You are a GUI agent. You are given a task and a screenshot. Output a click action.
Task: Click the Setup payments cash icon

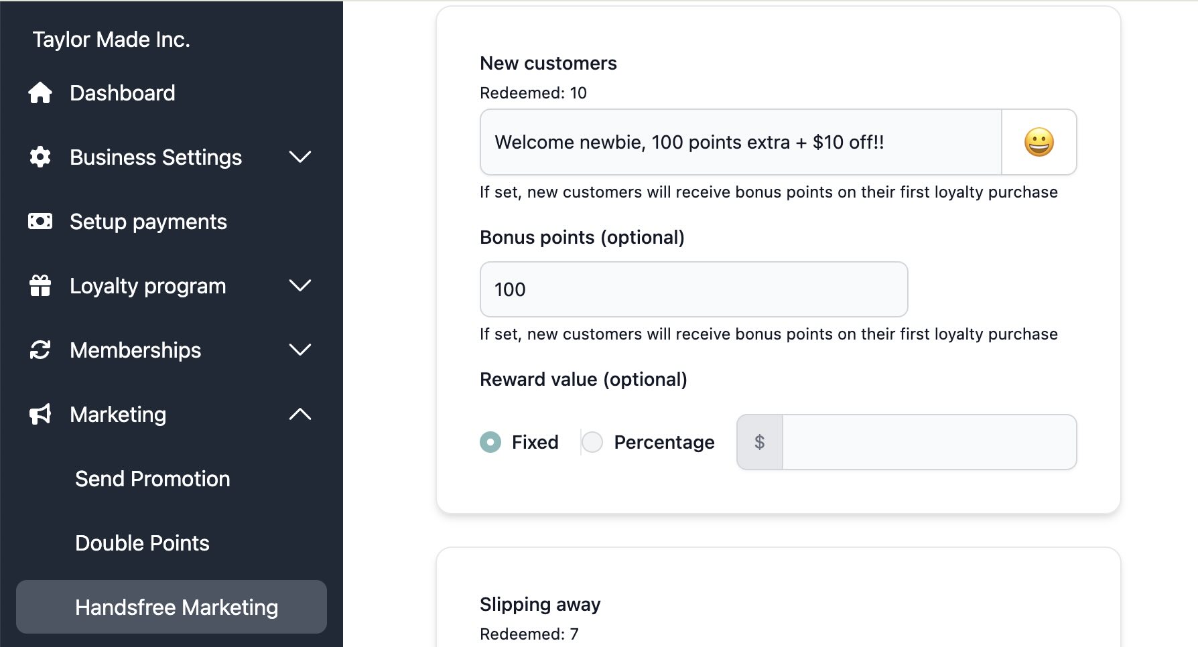pyautogui.click(x=40, y=221)
